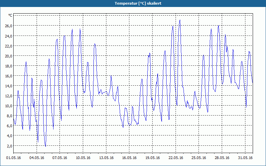Click the 12,0 y-axis label

click(x=9, y=96)
